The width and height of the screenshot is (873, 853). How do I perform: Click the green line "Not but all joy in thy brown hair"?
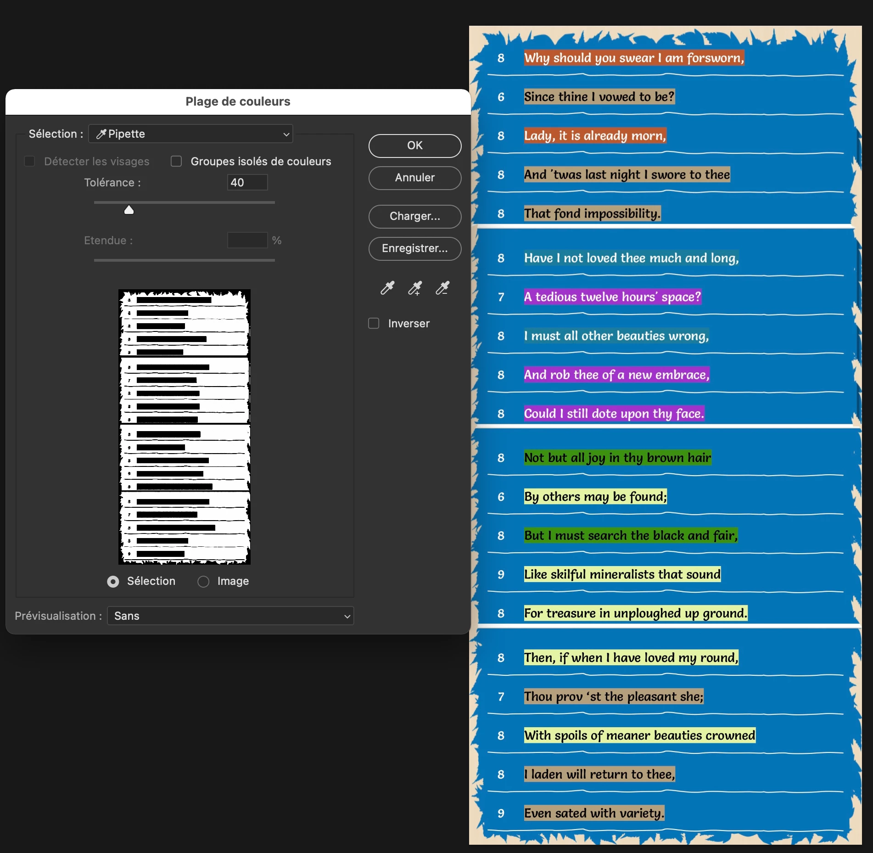(x=618, y=458)
